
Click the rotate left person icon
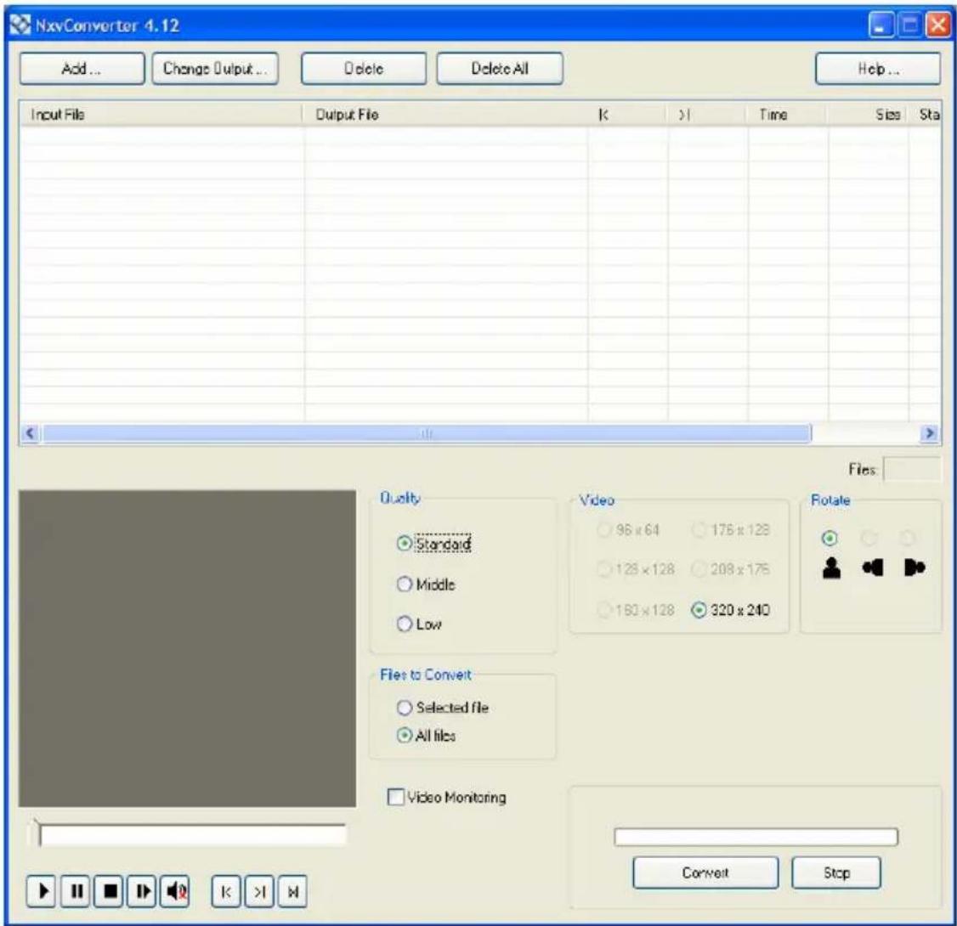(873, 568)
